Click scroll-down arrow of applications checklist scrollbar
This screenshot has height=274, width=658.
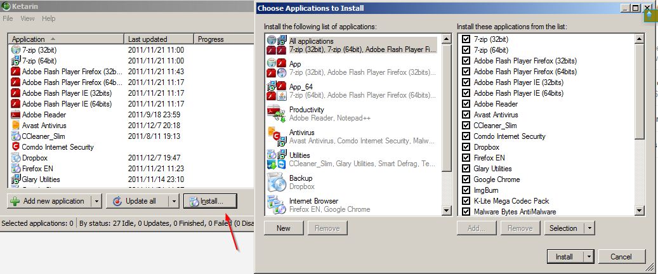pos(640,210)
